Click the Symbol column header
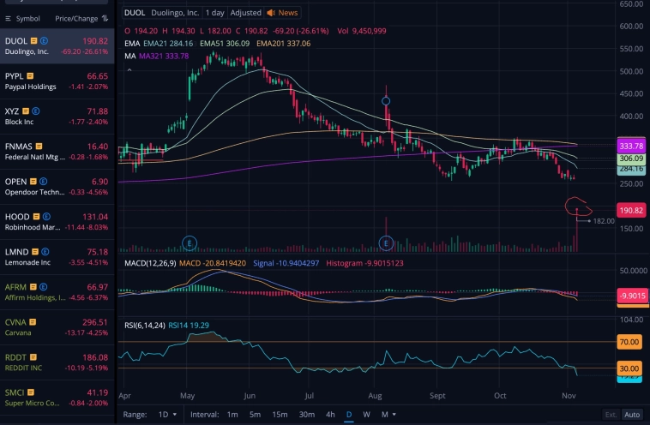 point(27,19)
